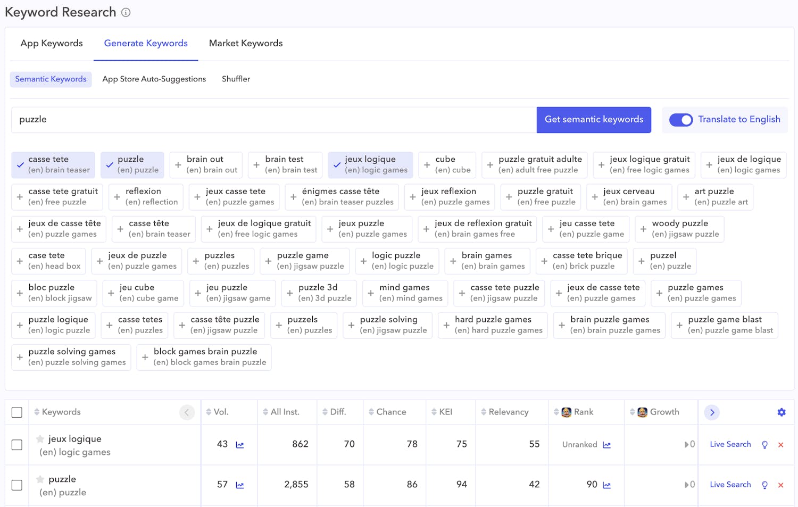Star the puzzle keyword row
The image size is (798, 507).
40,479
